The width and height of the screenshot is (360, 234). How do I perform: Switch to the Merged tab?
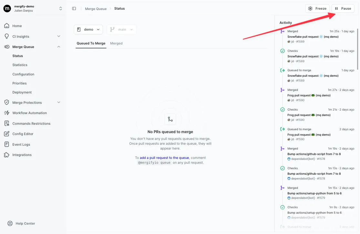116,43
